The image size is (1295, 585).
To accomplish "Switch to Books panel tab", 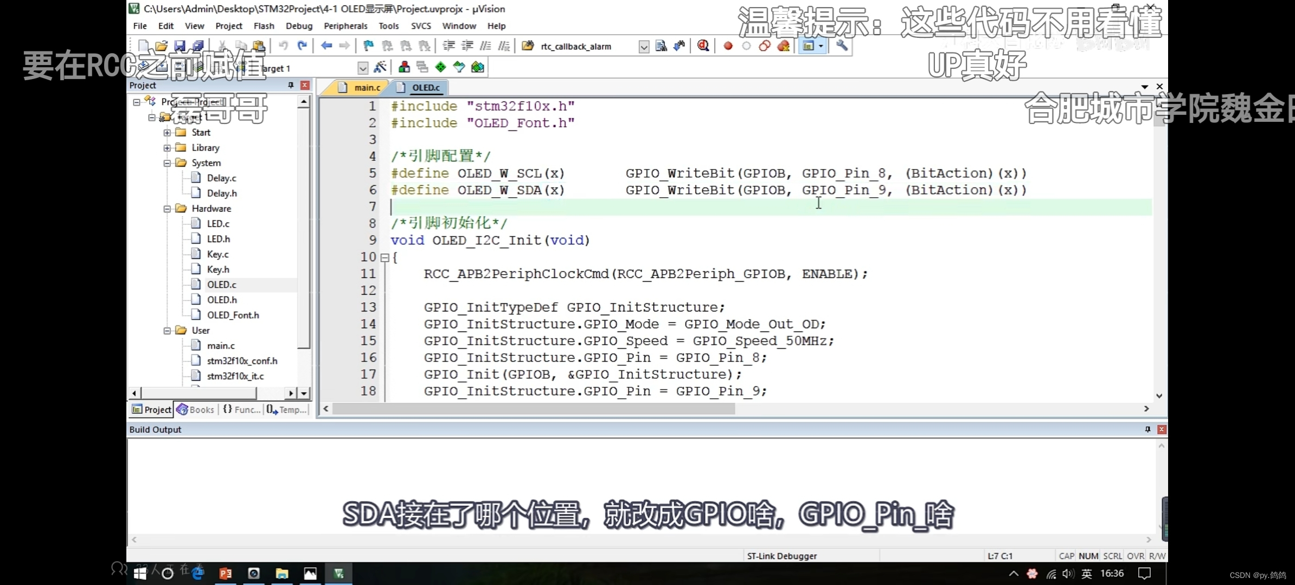I will [x=196, y=409].
